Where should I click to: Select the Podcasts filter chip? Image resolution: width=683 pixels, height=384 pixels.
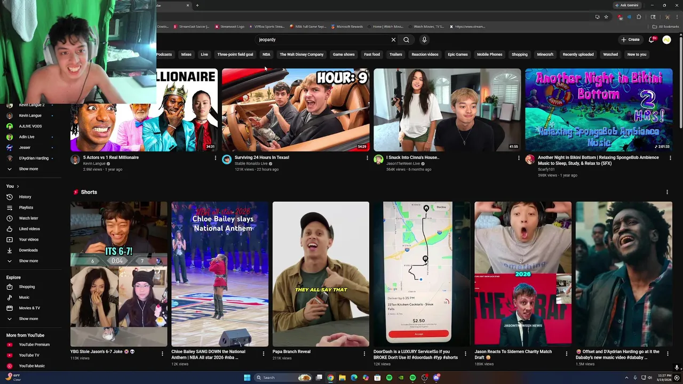click(164, 54)
